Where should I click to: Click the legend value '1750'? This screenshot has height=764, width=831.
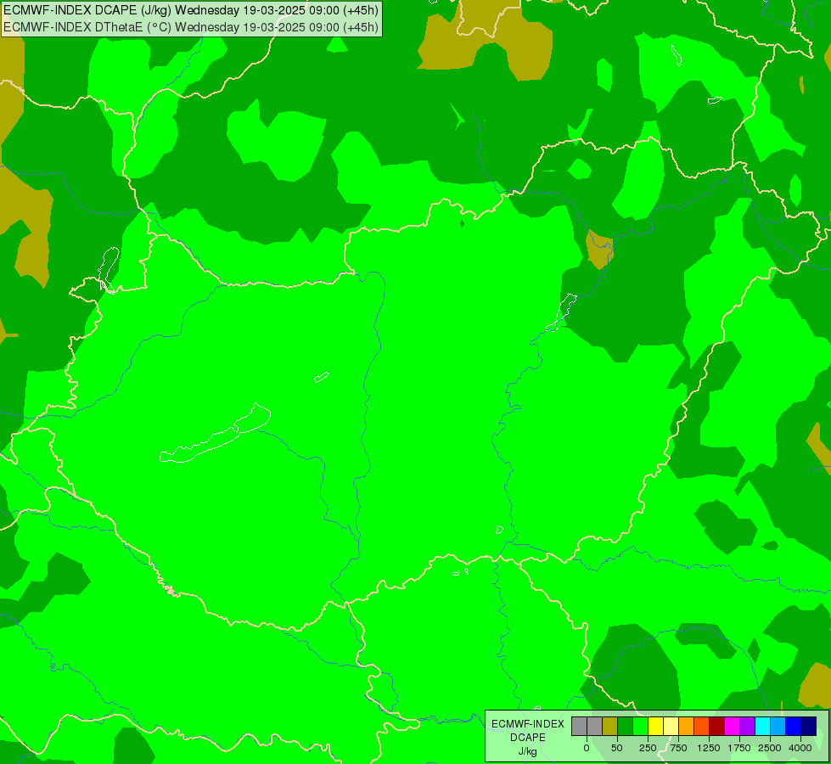point(739,748)
